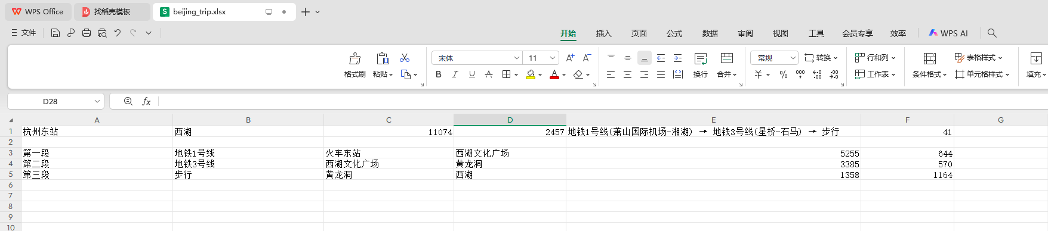Viewport: 1048px width, 231px height.
Task: Toggle center horizontal alignment
Action: [627, 74]
